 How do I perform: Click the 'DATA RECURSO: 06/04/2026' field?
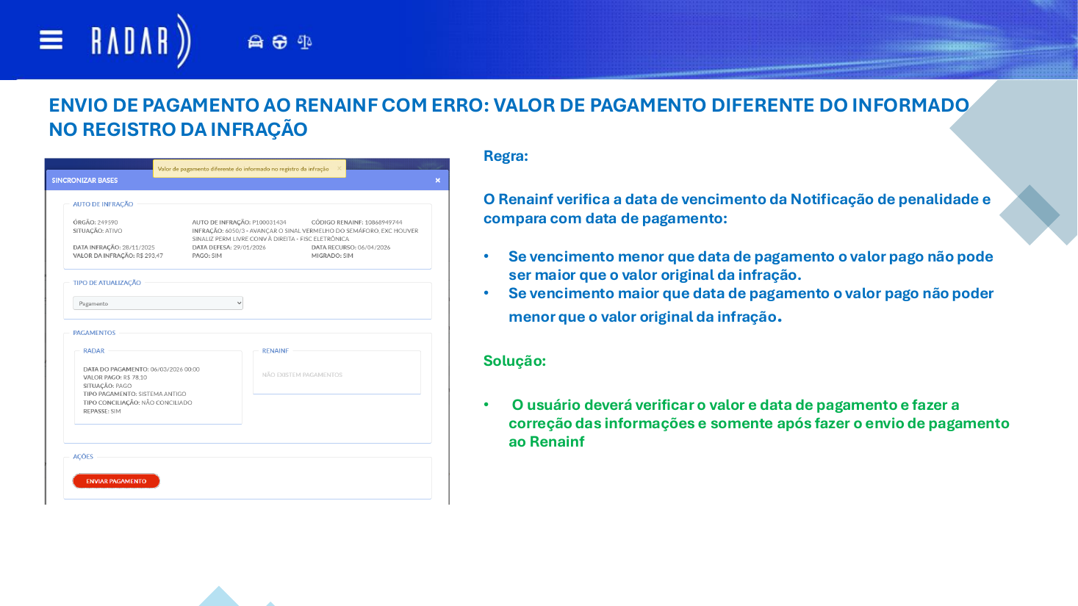tap(351, 248)
